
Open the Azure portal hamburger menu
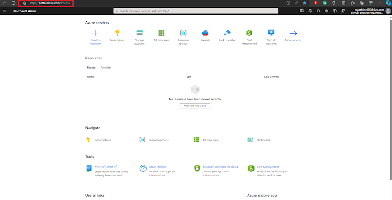4,11
